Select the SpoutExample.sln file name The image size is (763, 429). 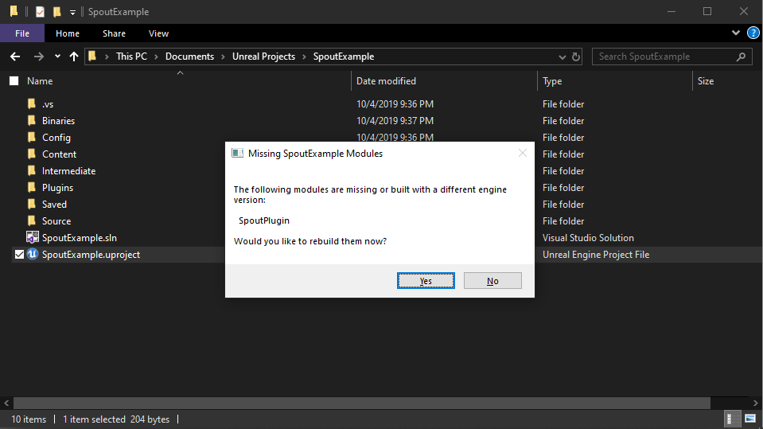80,238
